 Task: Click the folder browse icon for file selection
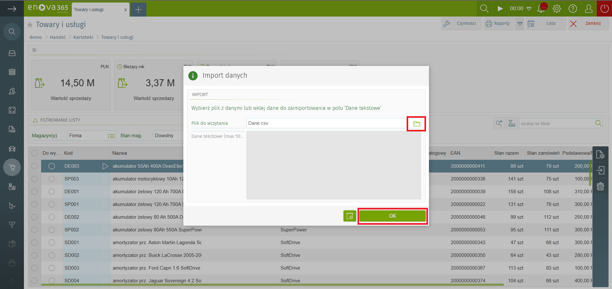click(x=417, y=124)
